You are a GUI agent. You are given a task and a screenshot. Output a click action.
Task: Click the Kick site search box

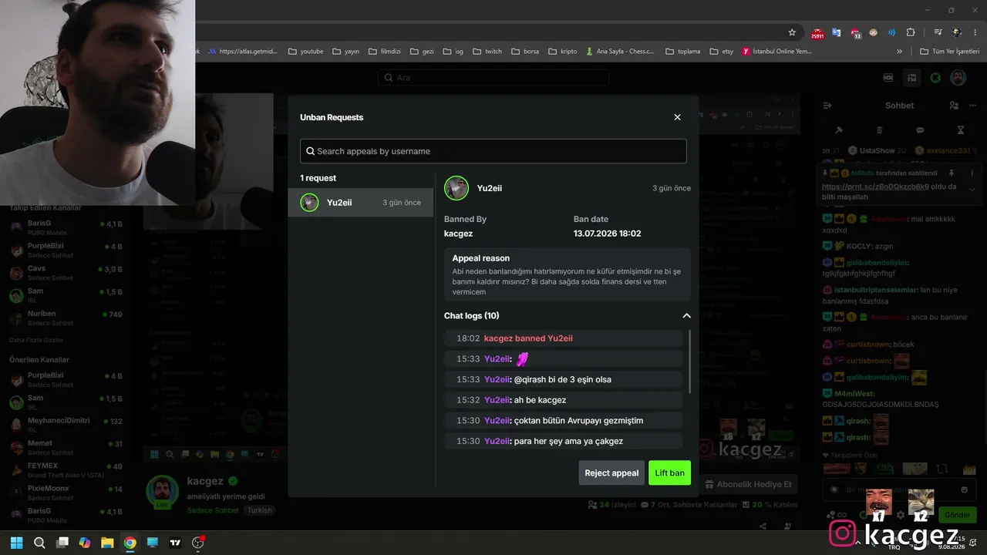pos(493,78)
